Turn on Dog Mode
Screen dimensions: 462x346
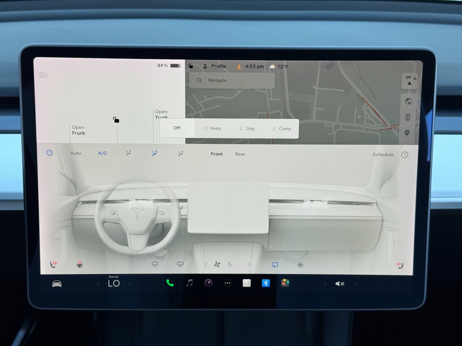tap(247, 128)
